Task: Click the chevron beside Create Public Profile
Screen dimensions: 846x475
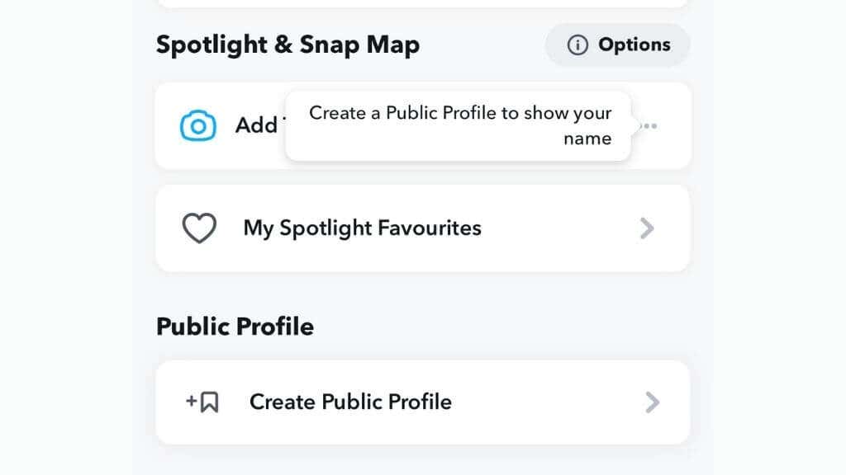Action: (x=652, y=402)
